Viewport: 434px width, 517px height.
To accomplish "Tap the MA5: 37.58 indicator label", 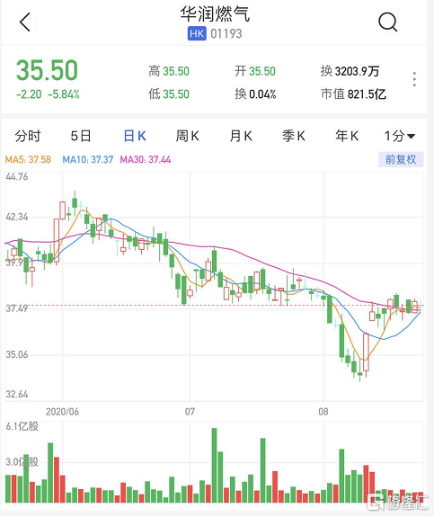I will pyautogui.click(x=28, y=160).
